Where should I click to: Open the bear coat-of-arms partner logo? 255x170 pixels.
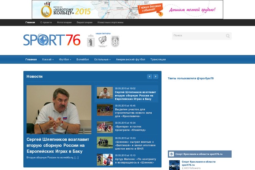pyautogui.click(x=91, y=41)
